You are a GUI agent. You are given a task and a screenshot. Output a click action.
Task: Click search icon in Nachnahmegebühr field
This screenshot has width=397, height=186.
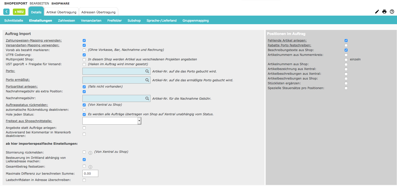(x=147, y=98)
